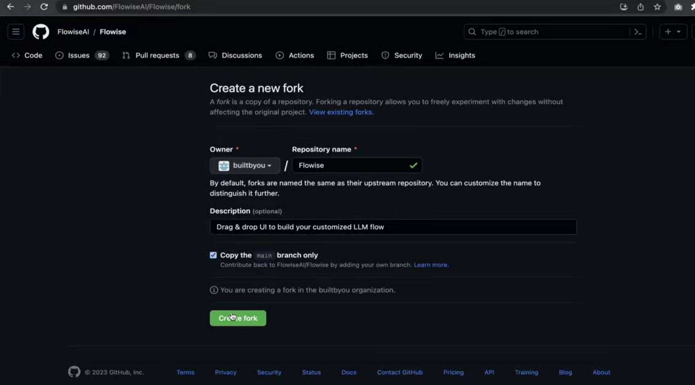Follow the Learn more link

pos(431,265)
